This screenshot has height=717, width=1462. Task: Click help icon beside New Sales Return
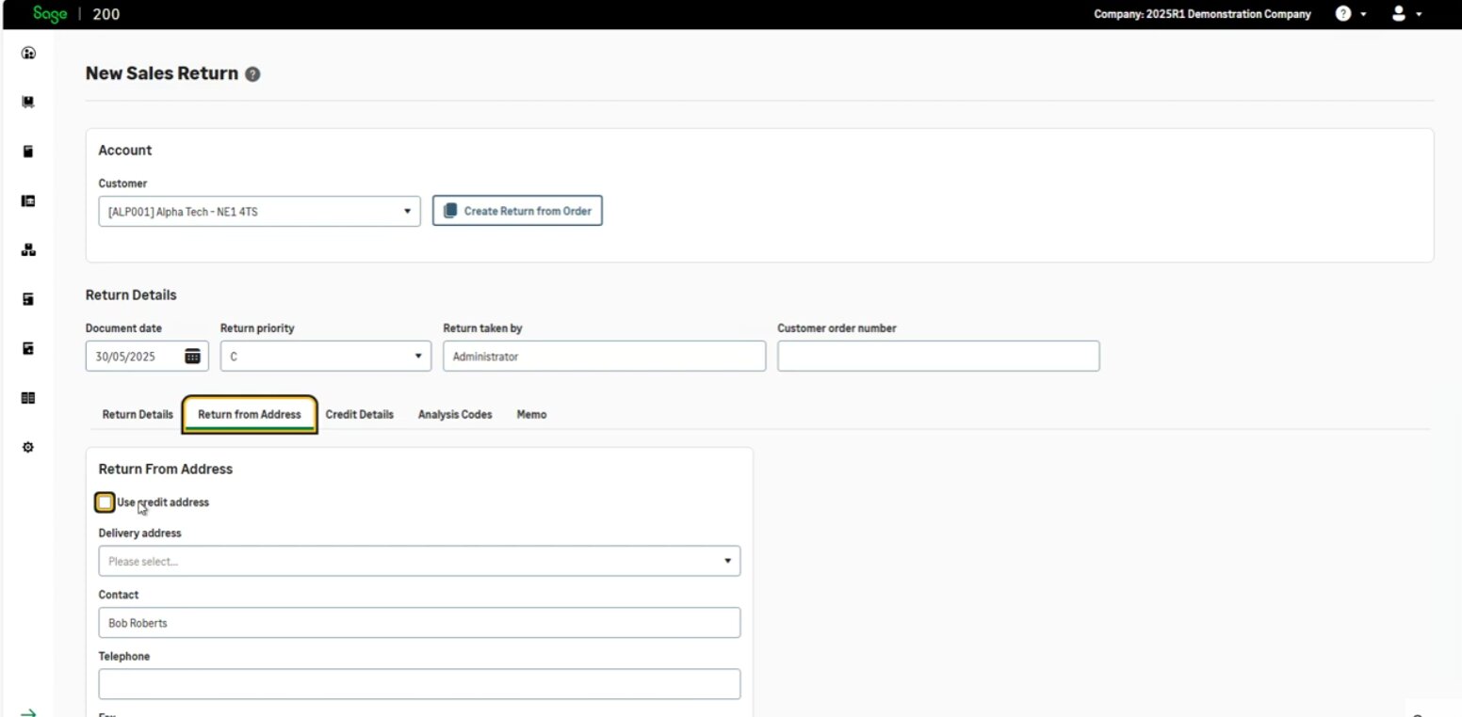tap(252, 74)
